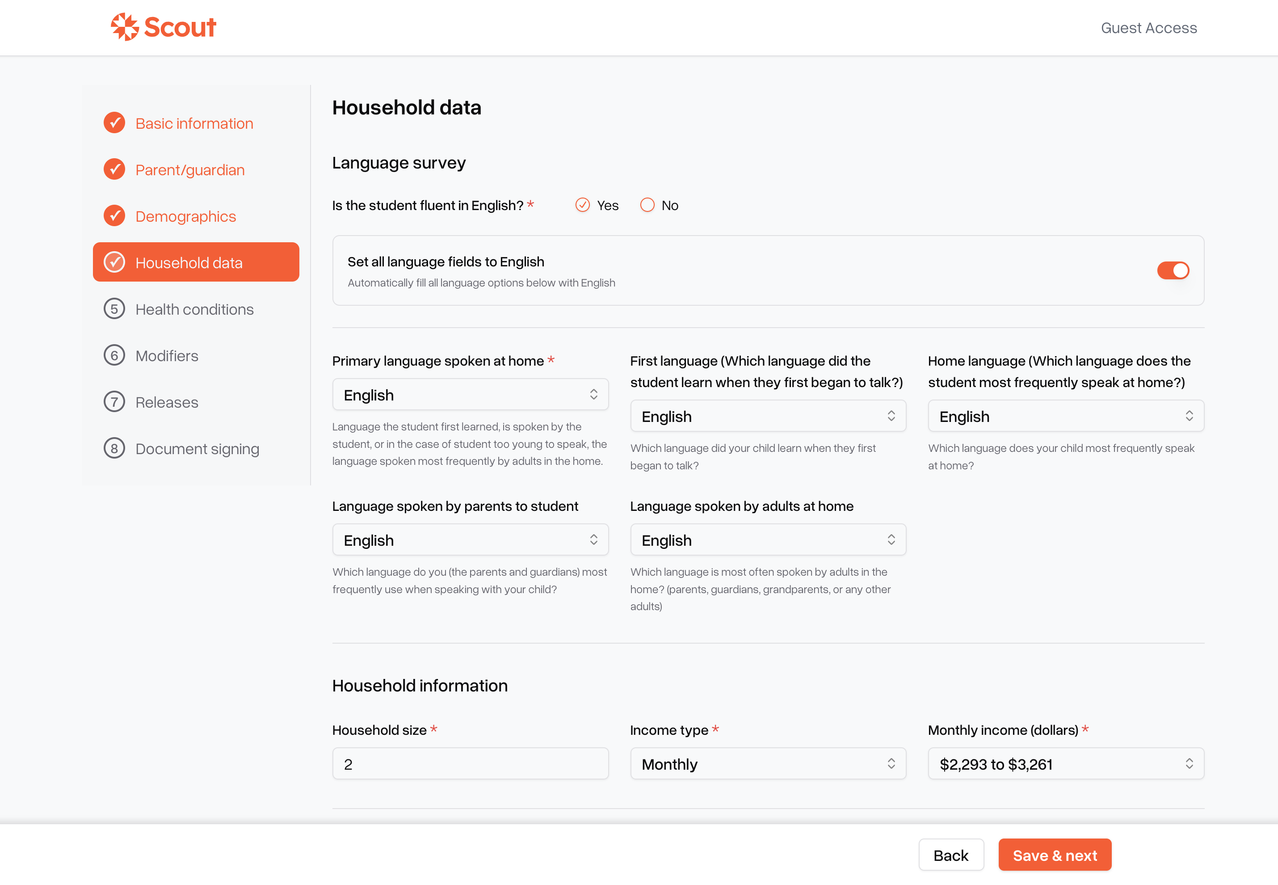Open the Monthly income dollars dropdown
This screenshot has height=885, width=1278.
click(x=1066, y=764)
